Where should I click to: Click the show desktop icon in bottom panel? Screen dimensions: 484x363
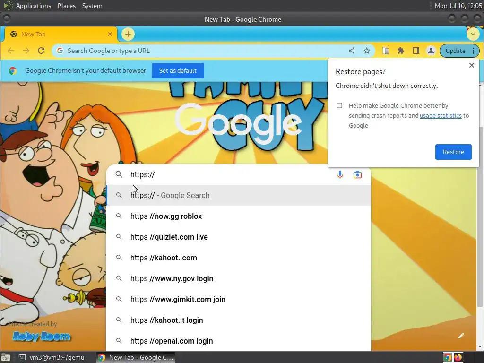(5, 357)
